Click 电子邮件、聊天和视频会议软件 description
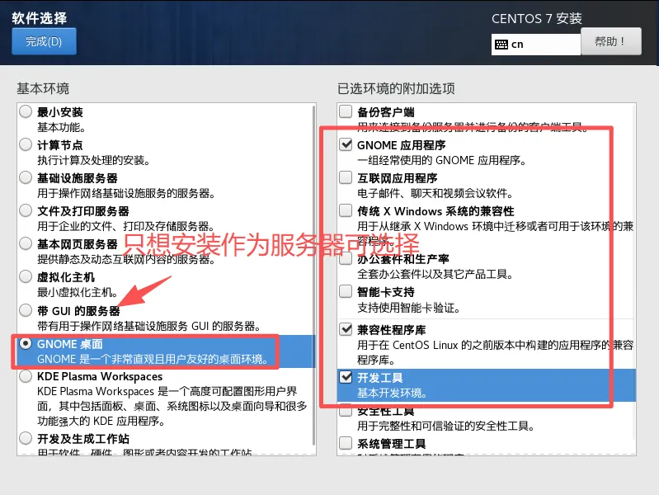 tap(435, 193)
